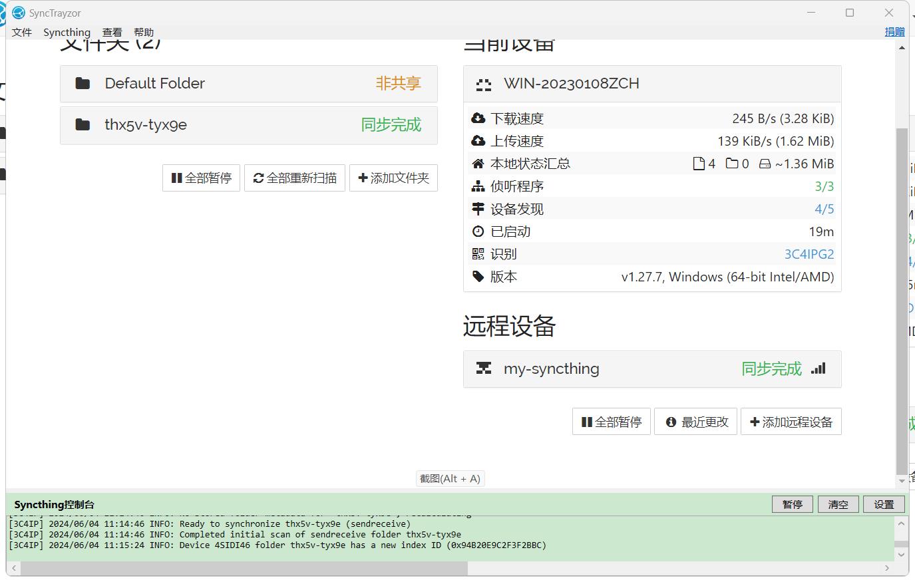Expand the Default Folder row
This screenshot has height=582, width=915.
point(249,84)
